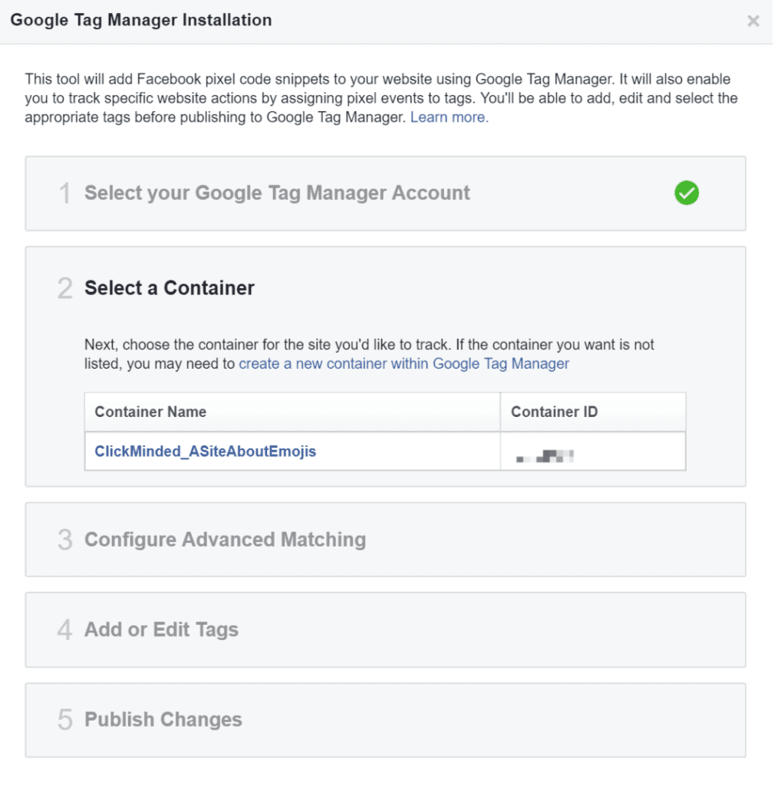Select the ClickMinded_ASiteAboutEmojis container
Viewport: 778px width, 785px height.
[x=206, y=451]
